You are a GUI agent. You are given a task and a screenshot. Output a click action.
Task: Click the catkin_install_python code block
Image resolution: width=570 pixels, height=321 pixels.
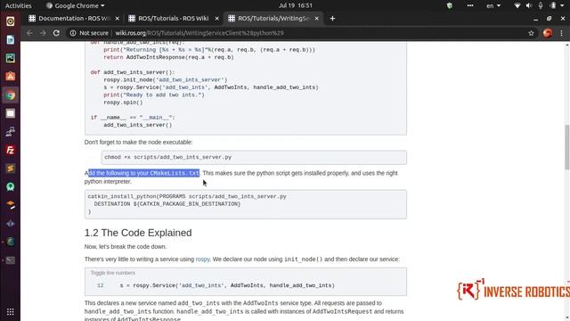pyautogui.click(x=246, y=204)
